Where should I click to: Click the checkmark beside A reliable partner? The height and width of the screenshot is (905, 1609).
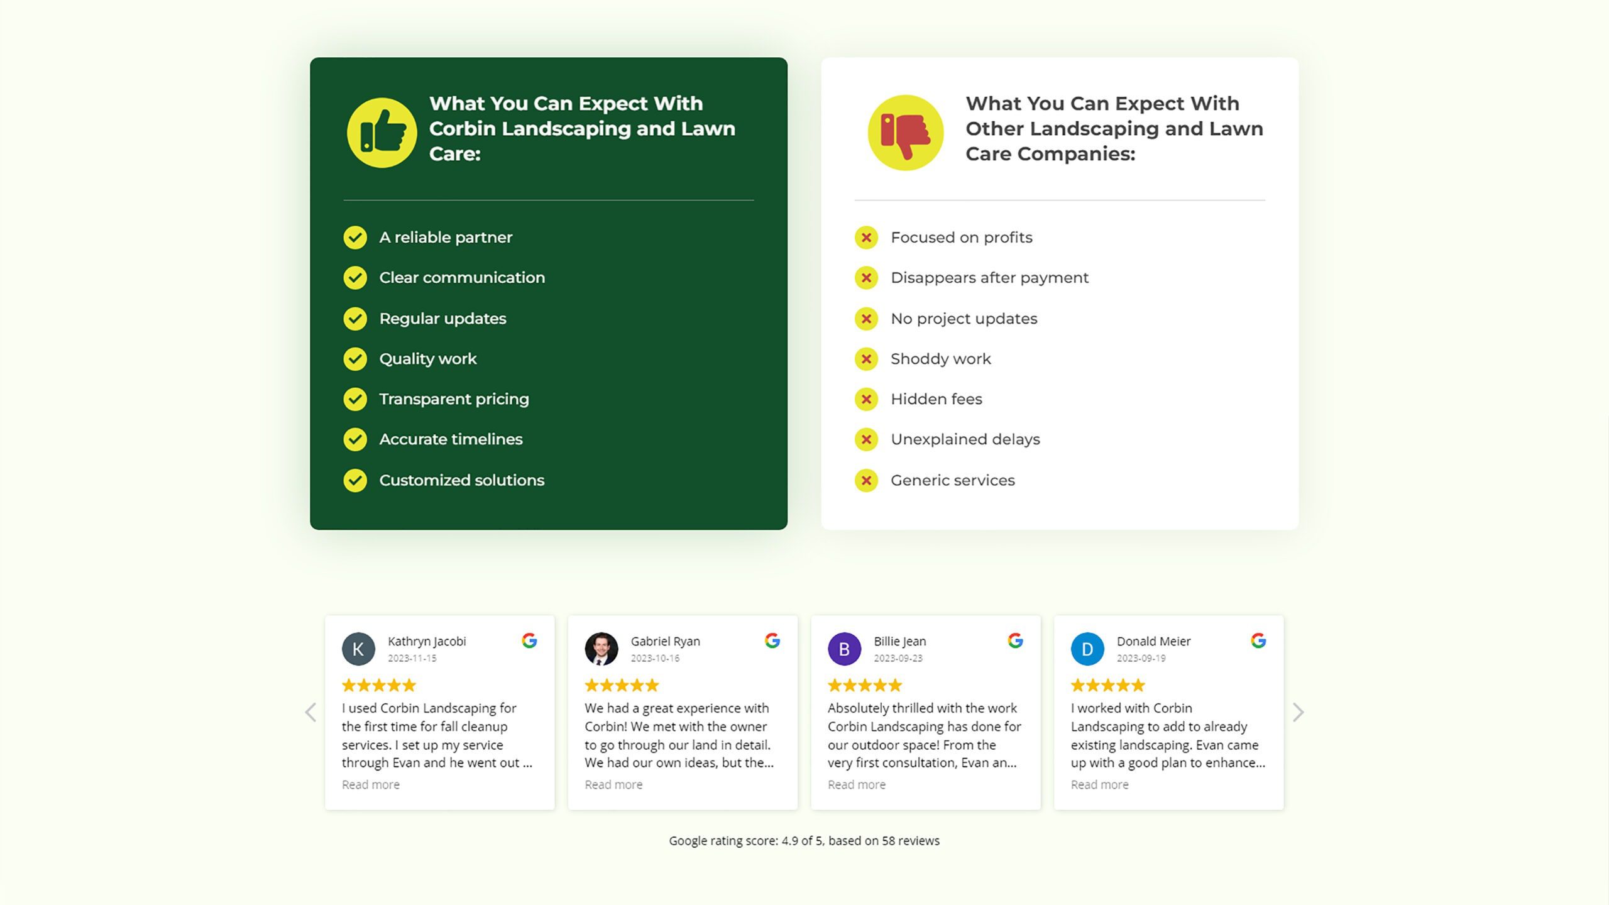355,238
